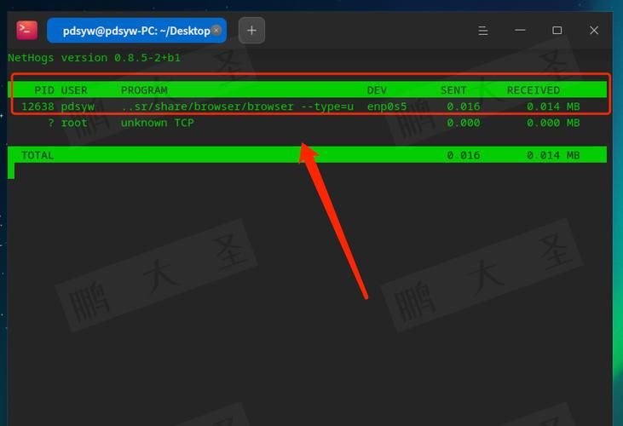623x426 pixels.
Task: Click the SENT column header
Action: (x=453, y=90)
